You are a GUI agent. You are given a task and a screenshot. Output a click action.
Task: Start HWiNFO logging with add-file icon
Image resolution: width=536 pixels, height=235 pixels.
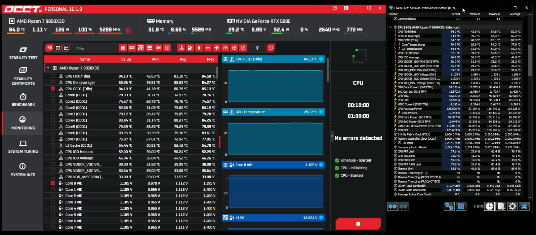click(501, 206)
